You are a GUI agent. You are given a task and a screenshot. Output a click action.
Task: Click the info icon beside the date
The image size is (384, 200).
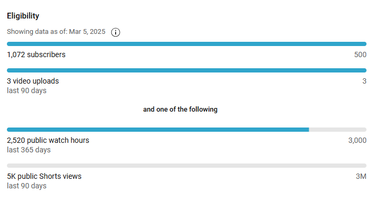click(x=115, y=32)
